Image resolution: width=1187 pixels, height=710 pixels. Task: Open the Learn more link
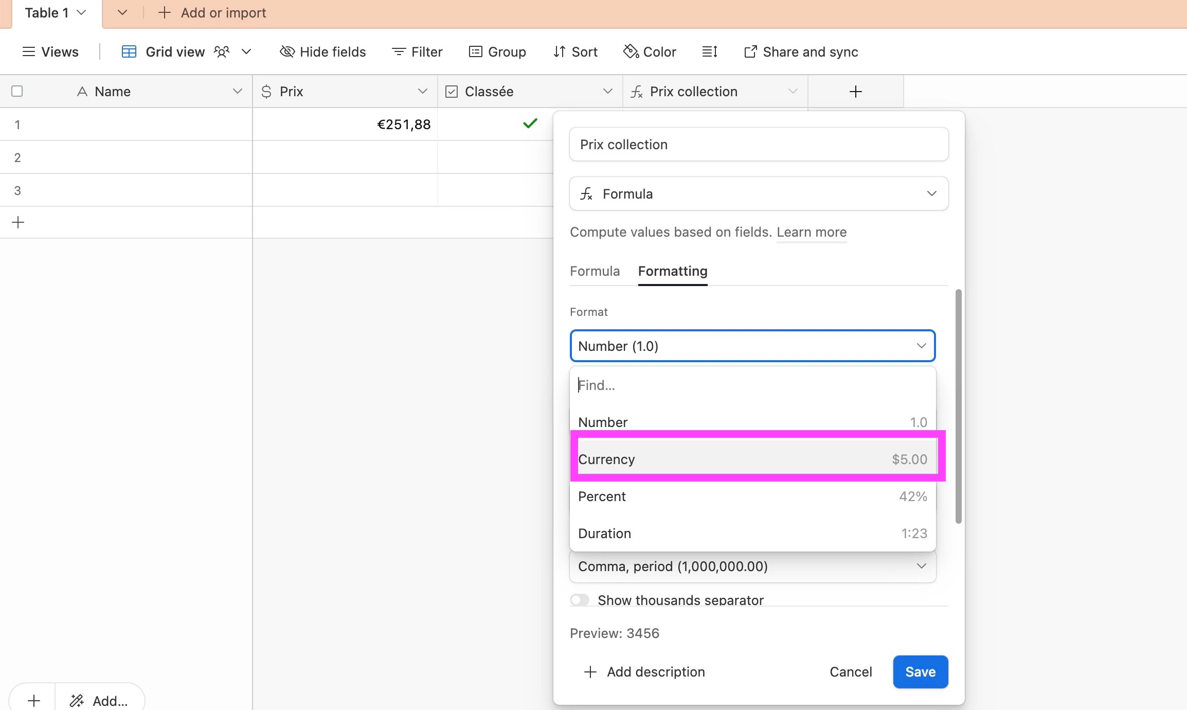(x=811, y=232)
